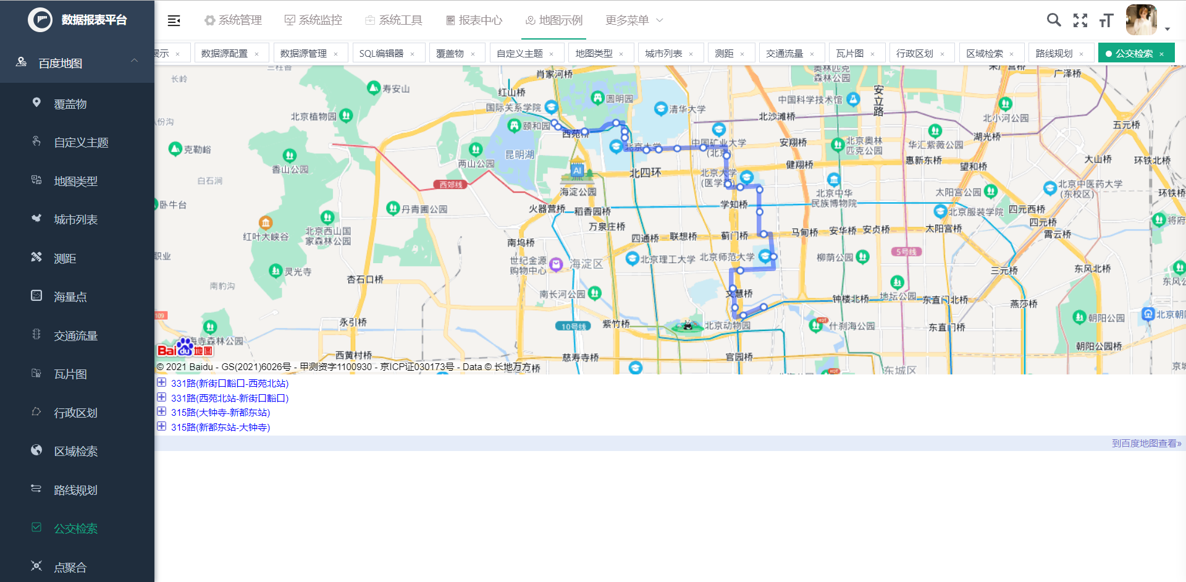
Task: Switch to the 报表中心 menu item
Action: (479, 20)
